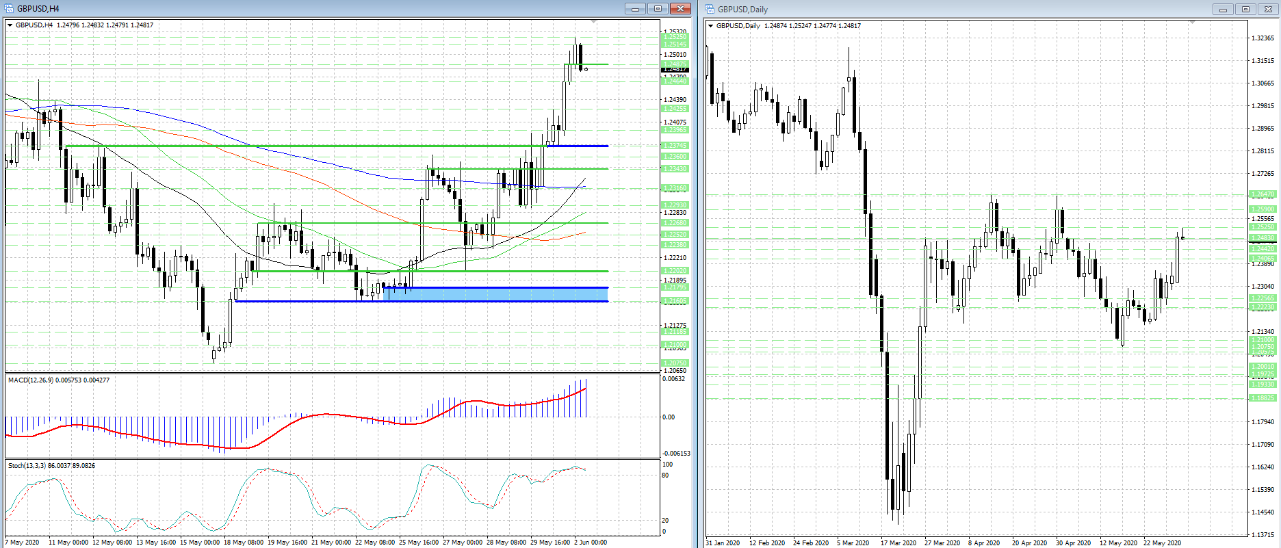Click the chart shift marker in Daily chart

1192,23
